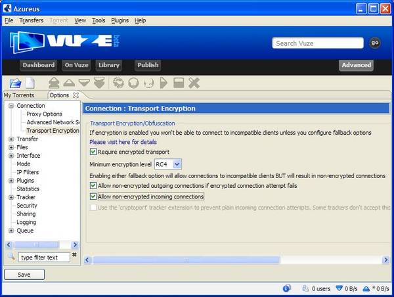394x297 pixels.
Task: Expand the Transfer tree node
Action: [11, 139]
